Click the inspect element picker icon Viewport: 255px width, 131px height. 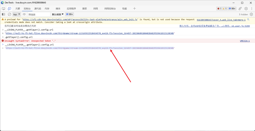click(x=4, y=9)
